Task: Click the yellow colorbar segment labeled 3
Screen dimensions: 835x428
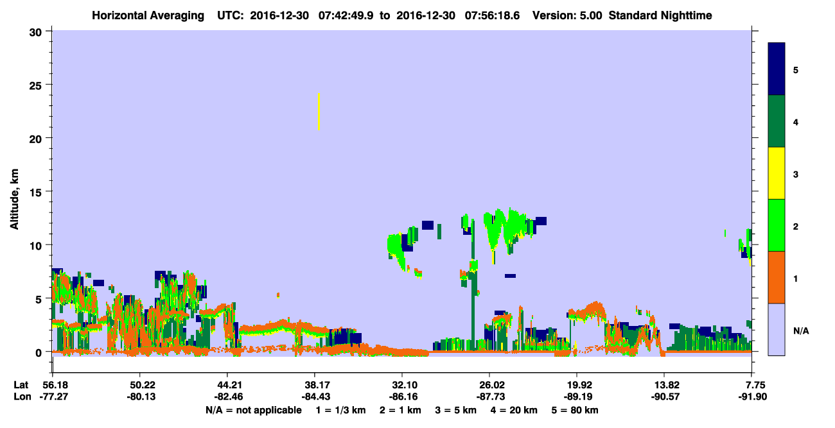Action: coord(777,173)
